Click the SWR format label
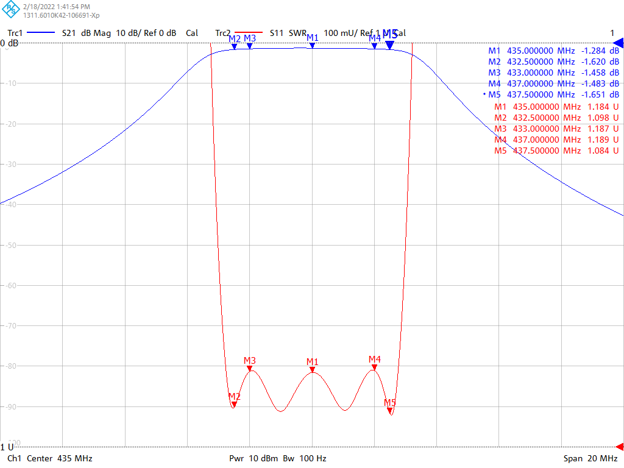 [x=297, y=33]
